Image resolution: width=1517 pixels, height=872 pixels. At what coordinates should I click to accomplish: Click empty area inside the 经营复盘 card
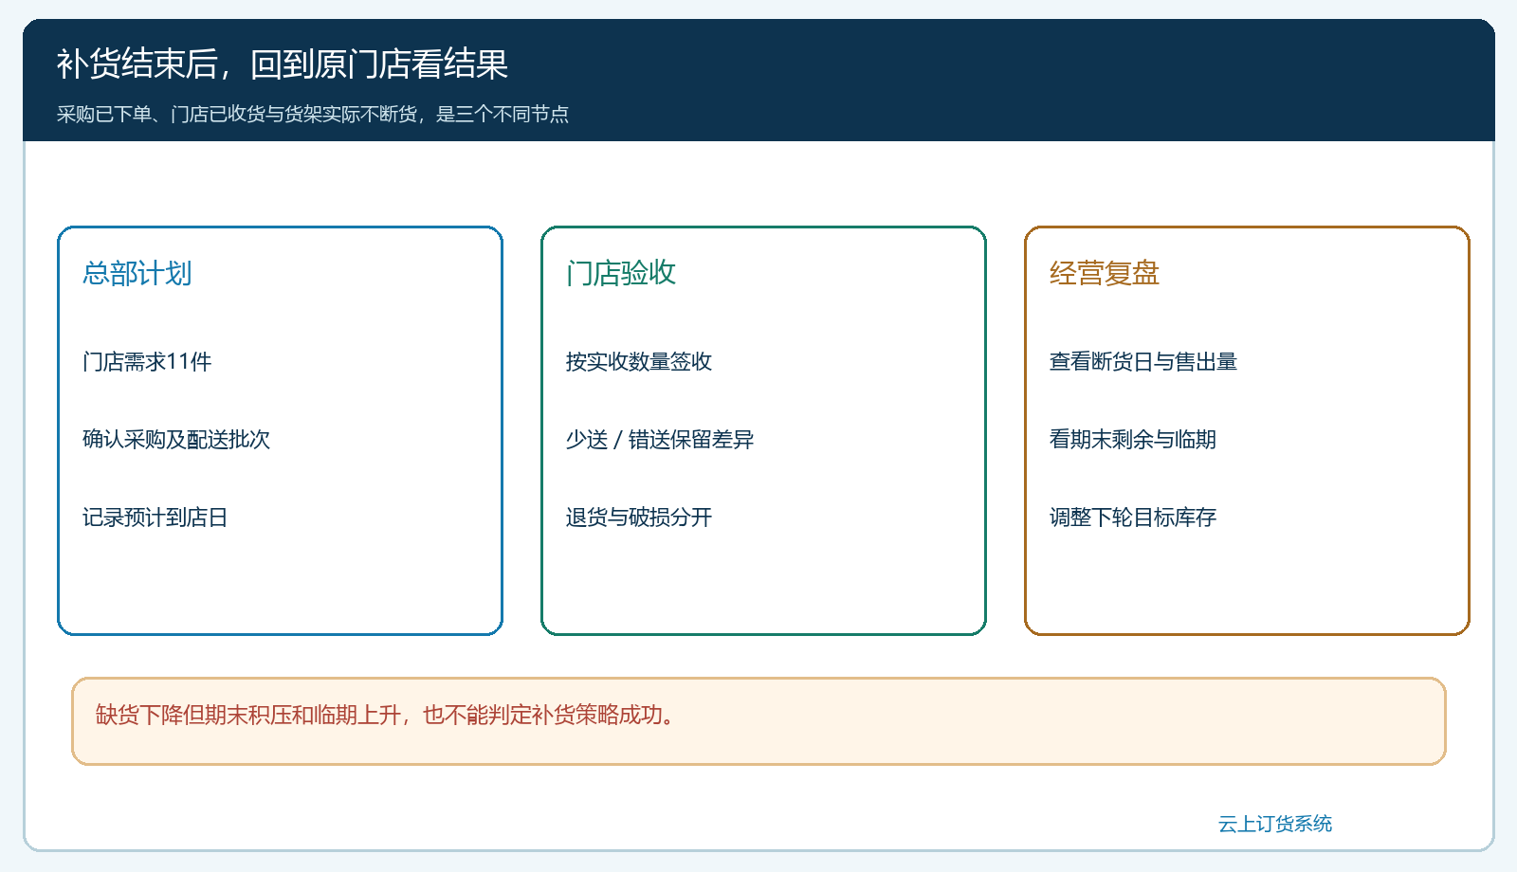(1247, 583)
